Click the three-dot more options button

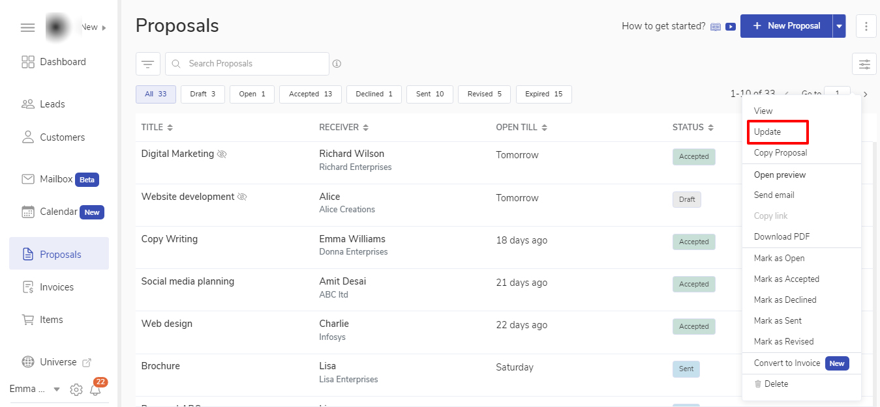pyautogui.click(x=866, y=26)
